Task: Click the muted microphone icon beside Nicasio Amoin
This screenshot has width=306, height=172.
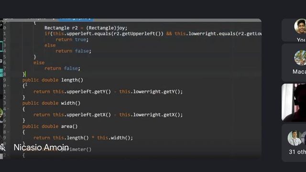Action: pyautogui.click(x=2, y=148)
